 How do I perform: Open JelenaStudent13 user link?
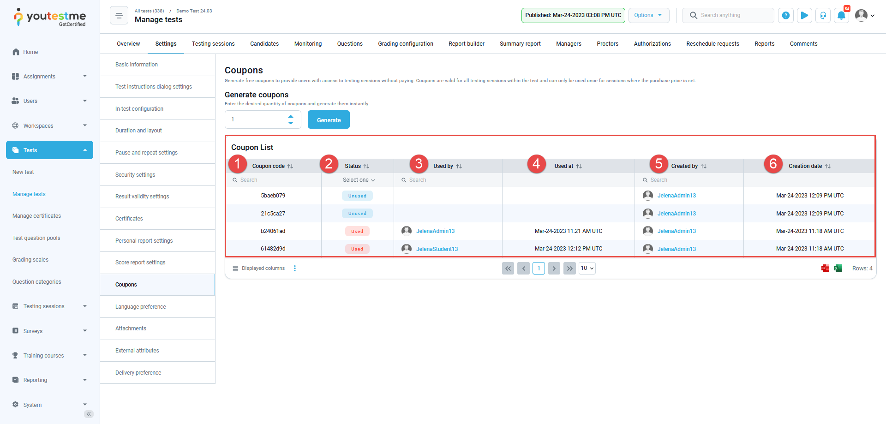click(x=437, y=249)
